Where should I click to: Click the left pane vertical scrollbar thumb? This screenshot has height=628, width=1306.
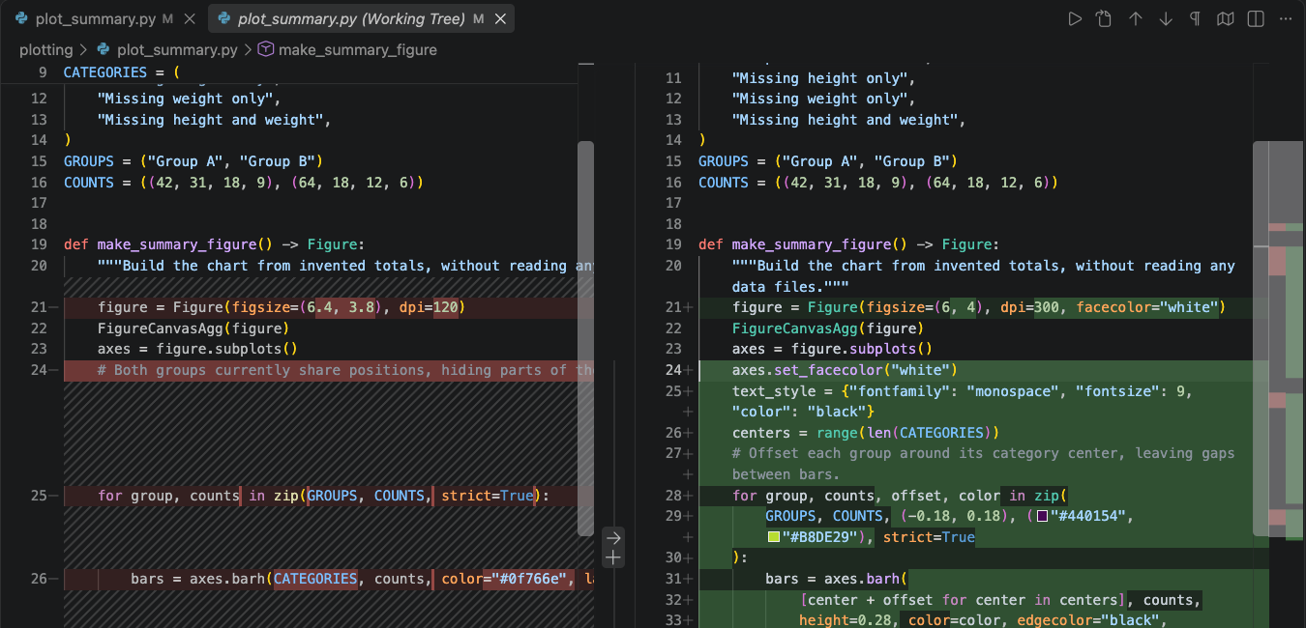click(584, 338)
